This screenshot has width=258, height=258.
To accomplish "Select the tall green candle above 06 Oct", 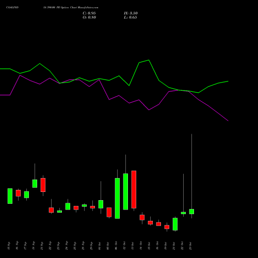I will (x=117, y=198).
